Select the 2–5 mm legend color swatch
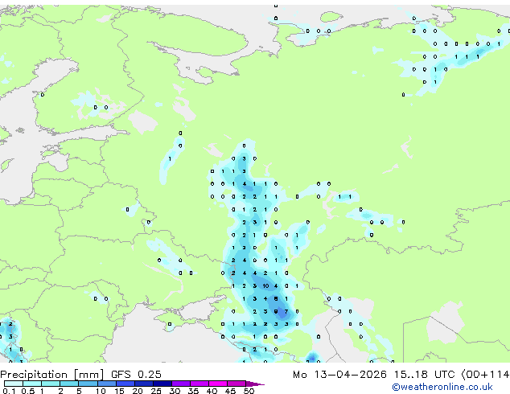 69,384
